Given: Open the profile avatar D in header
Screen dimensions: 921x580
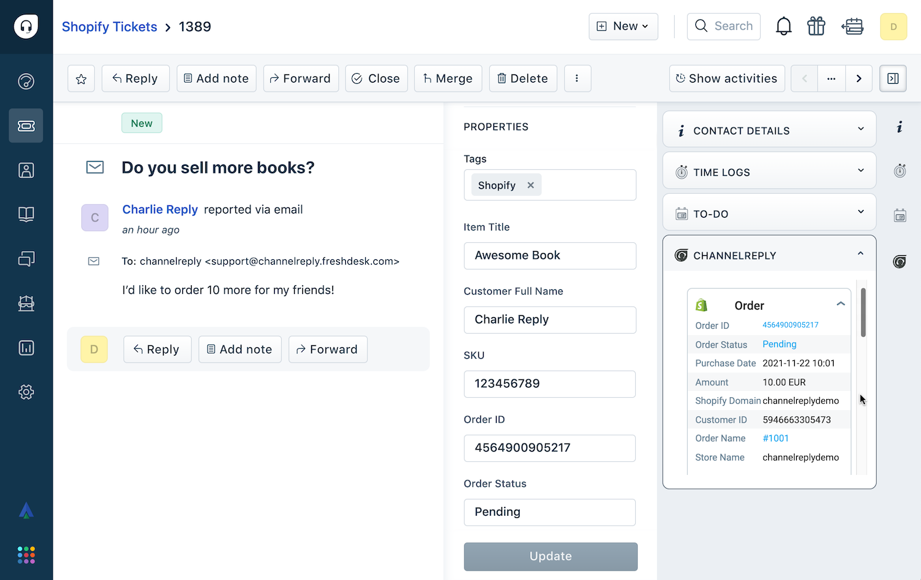Looking at the screenshot, I should coord(894,27).
